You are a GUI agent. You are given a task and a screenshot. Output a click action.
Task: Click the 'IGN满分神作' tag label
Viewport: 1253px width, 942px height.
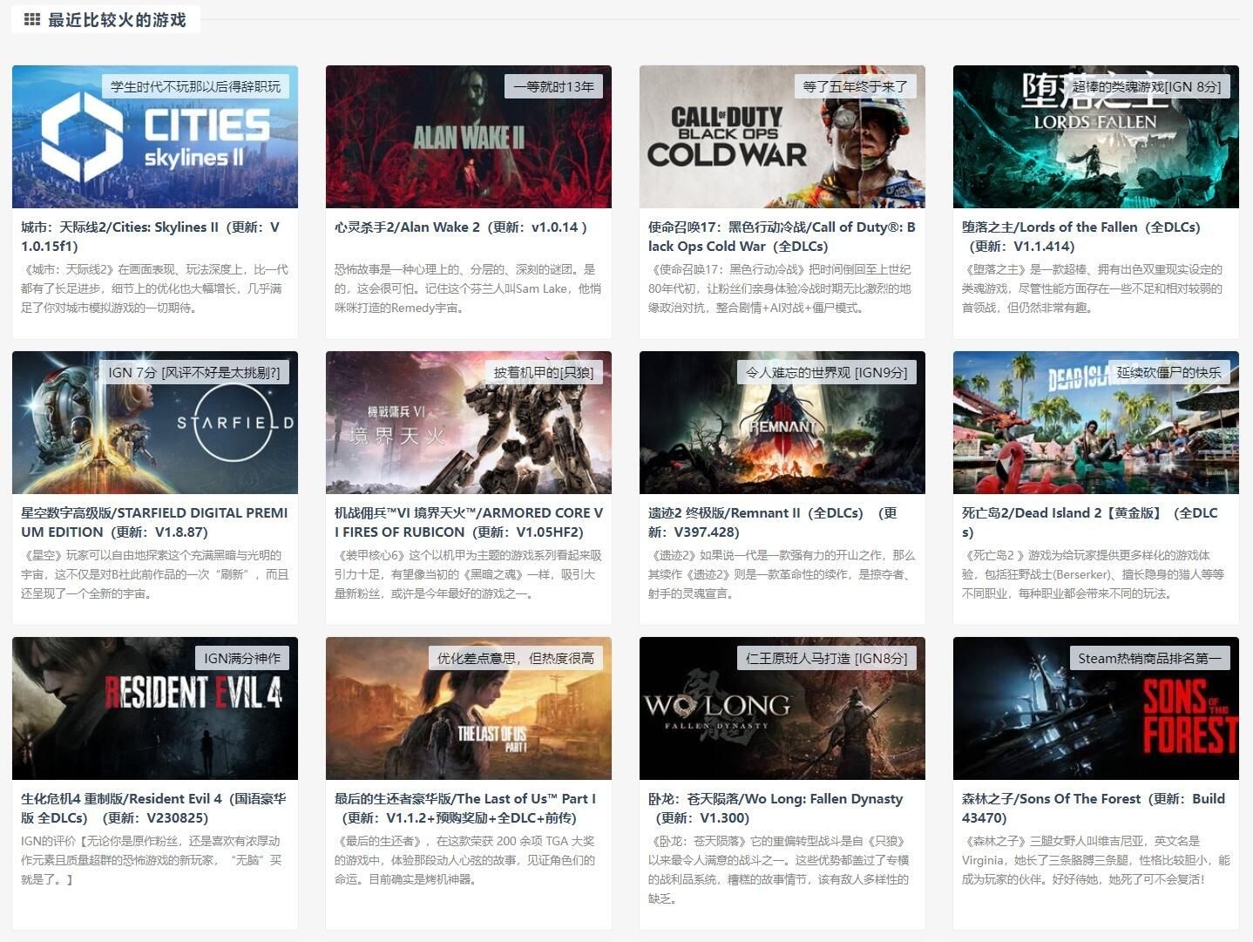242,658
